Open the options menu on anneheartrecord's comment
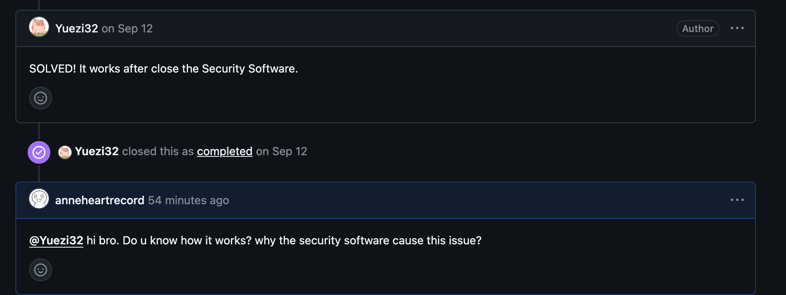 [x=737, y=200]
